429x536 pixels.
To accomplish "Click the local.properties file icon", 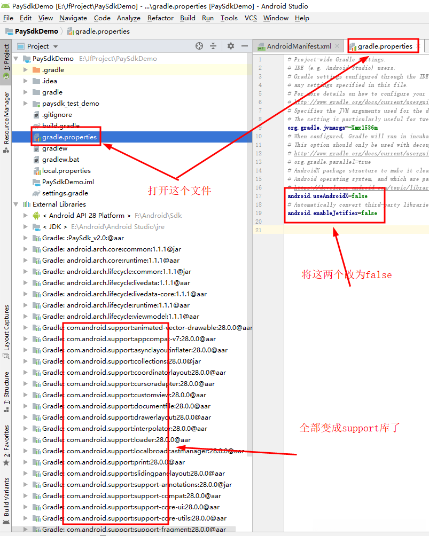I will click(x=37, y=171).
